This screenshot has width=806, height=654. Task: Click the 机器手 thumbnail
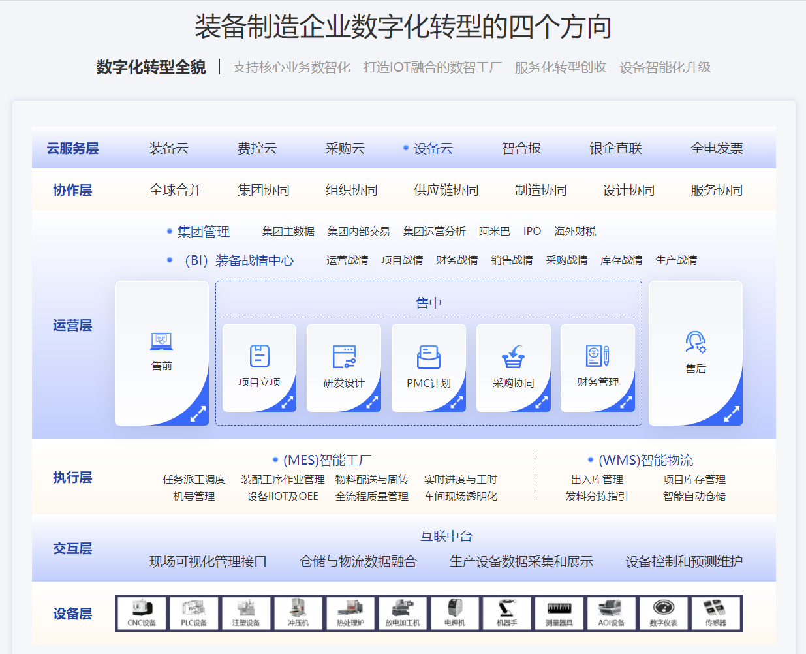tap(507, 613)
